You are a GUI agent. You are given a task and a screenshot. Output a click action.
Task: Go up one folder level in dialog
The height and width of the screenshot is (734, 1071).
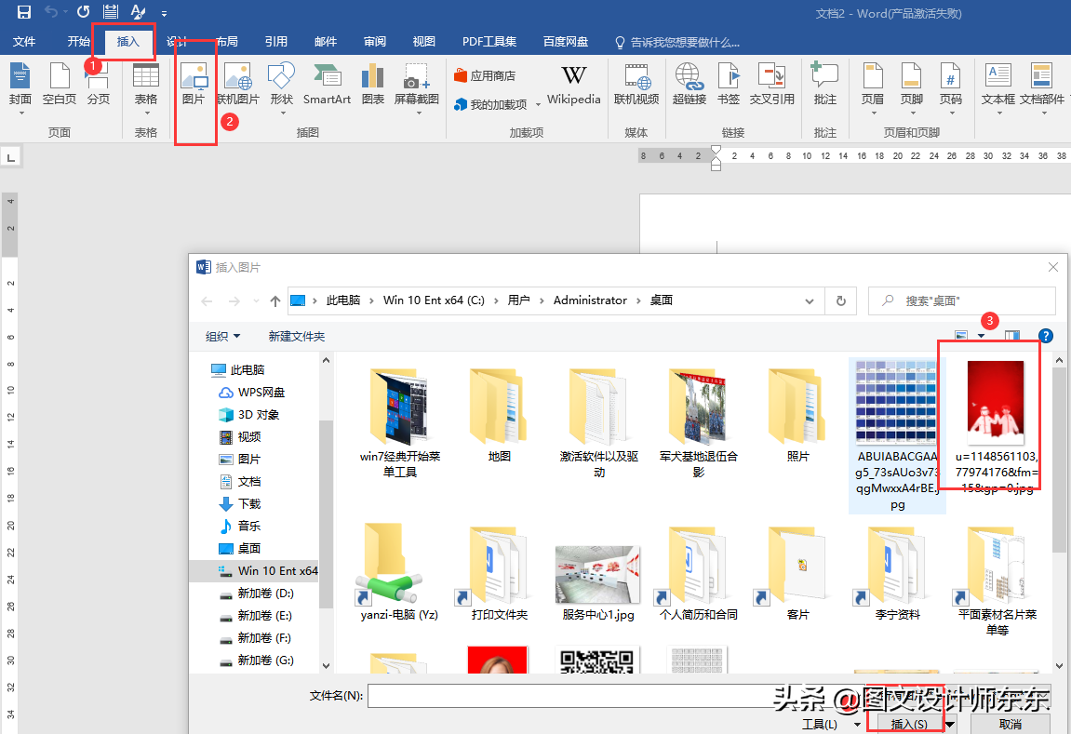point(275,301)
